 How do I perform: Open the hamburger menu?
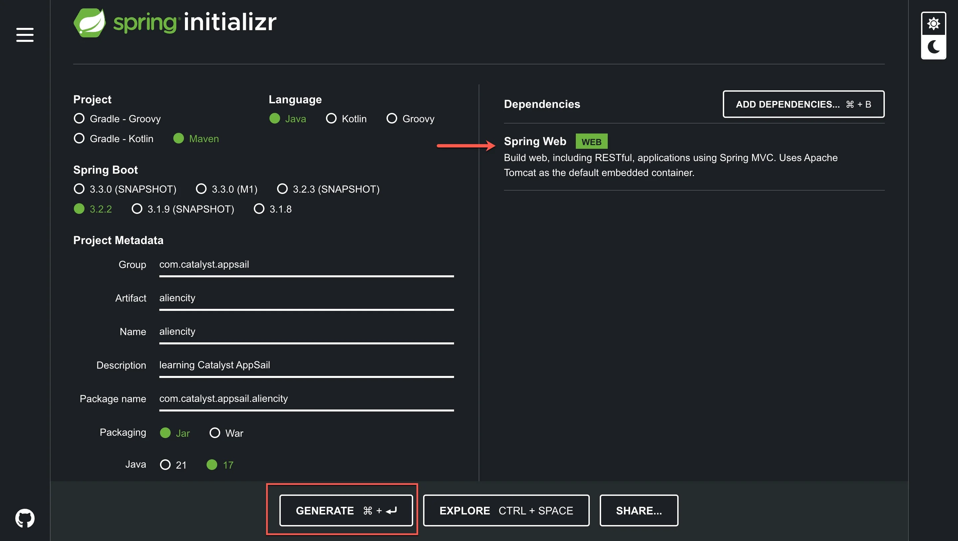[x=25, y=35]
